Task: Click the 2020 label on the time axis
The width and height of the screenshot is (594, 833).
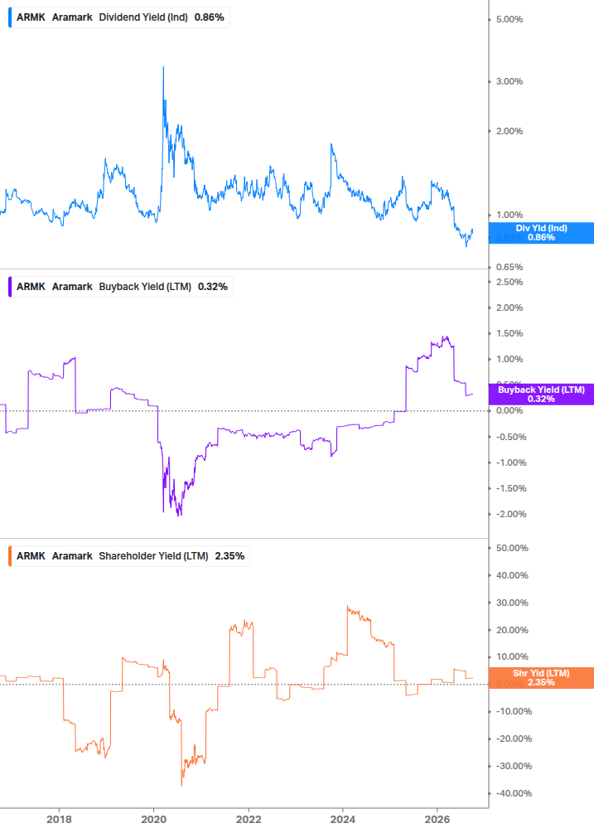Action: [x=153, y=820]
